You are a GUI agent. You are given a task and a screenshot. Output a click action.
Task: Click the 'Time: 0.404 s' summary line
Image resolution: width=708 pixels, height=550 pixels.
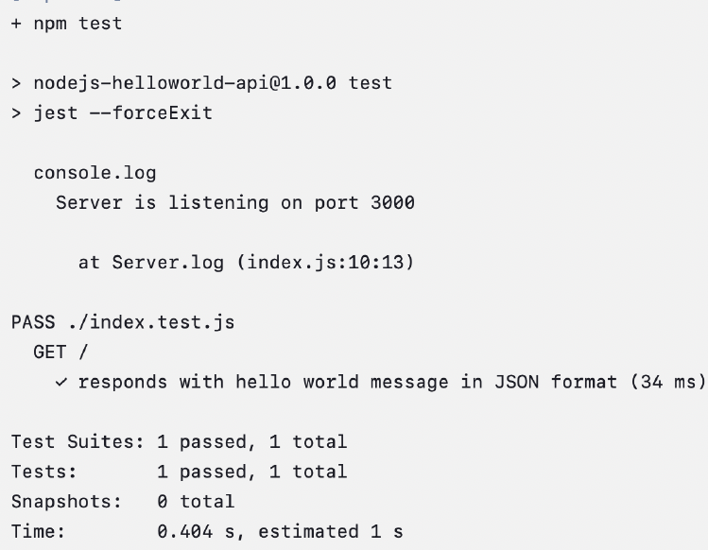click(207, 531)
